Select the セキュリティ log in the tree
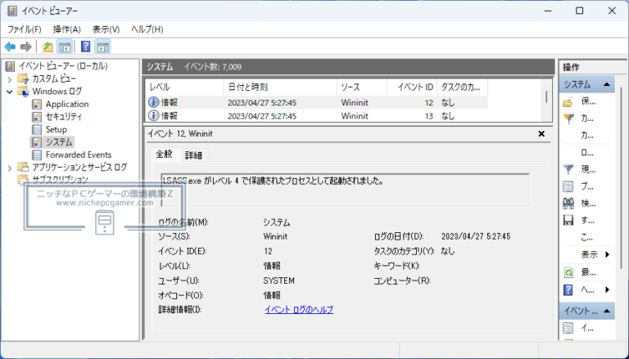Image resolution: width=629 pixels, height=359 pixels. coord(64,116)
